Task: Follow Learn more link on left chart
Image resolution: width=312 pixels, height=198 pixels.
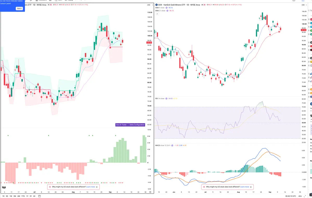Action: [x=90, y=187]
